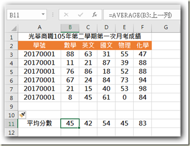The width and height of the screenshot is (190, 146).
Task: Click the formula bar with AVERAGE formula
Action: [x=142, y=15]
